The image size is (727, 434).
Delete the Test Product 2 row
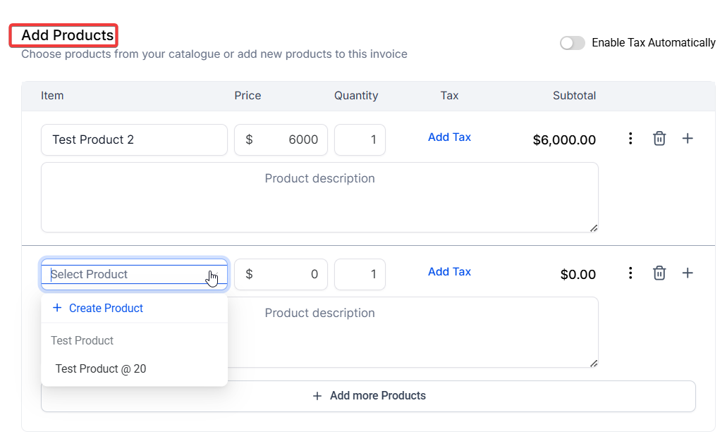tap(659, 139)
